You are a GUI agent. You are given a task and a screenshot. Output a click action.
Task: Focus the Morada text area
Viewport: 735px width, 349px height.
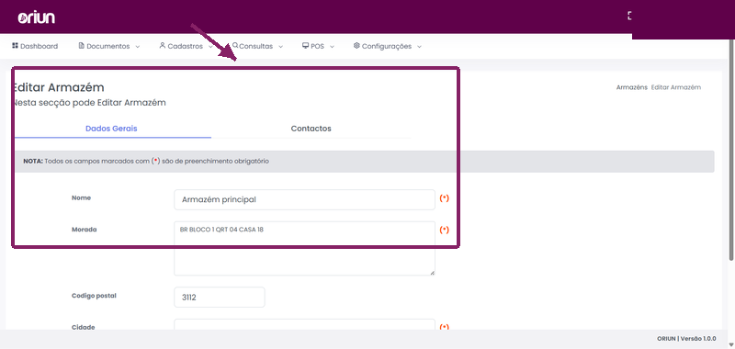[x=304, y=248]
